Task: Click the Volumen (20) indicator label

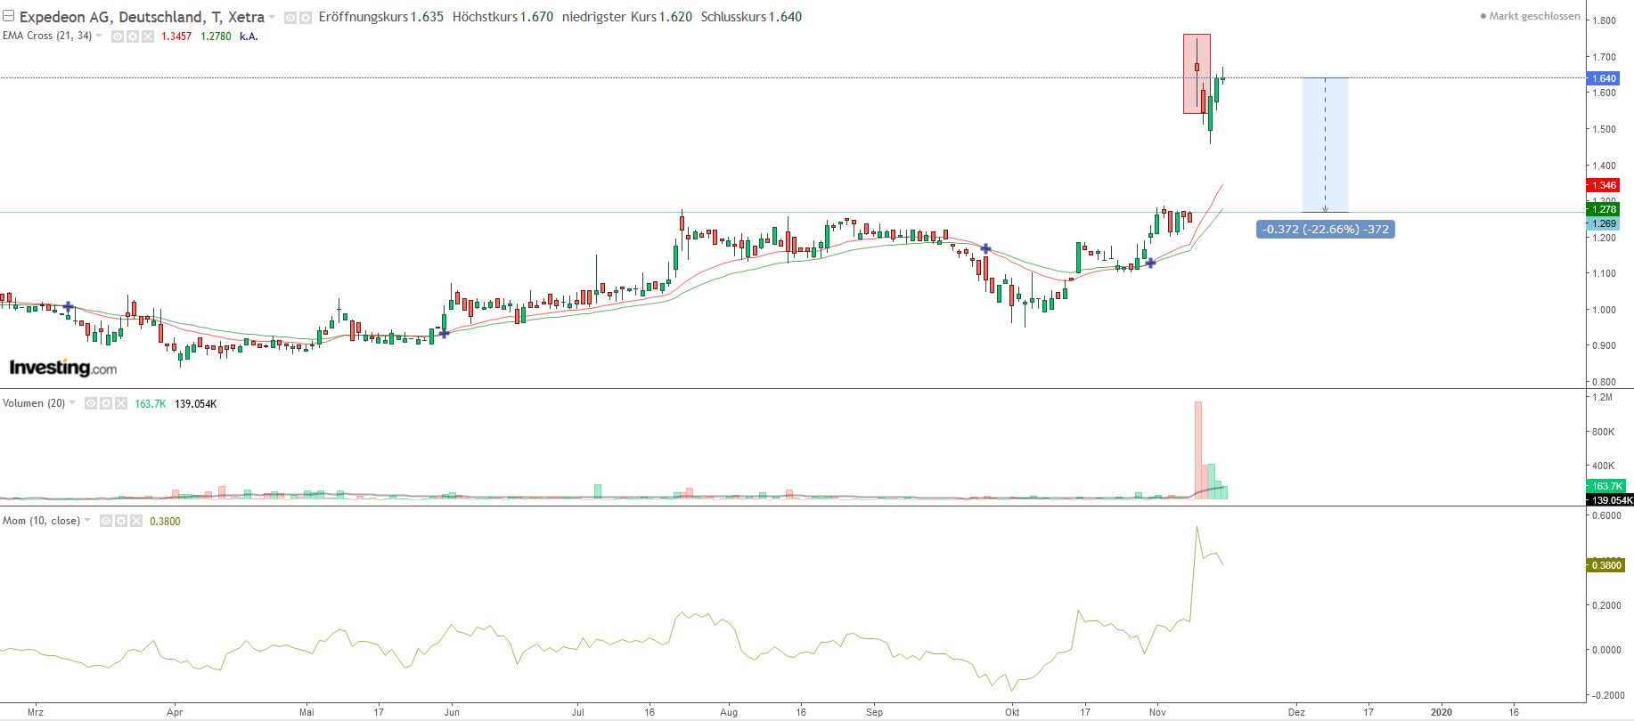Action: point(34,403)
